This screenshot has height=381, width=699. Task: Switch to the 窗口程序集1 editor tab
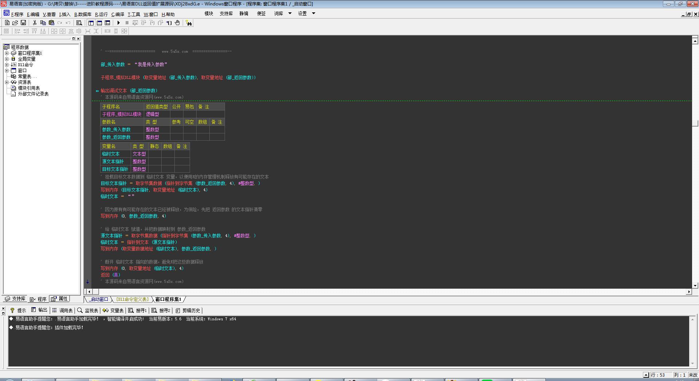168,299
